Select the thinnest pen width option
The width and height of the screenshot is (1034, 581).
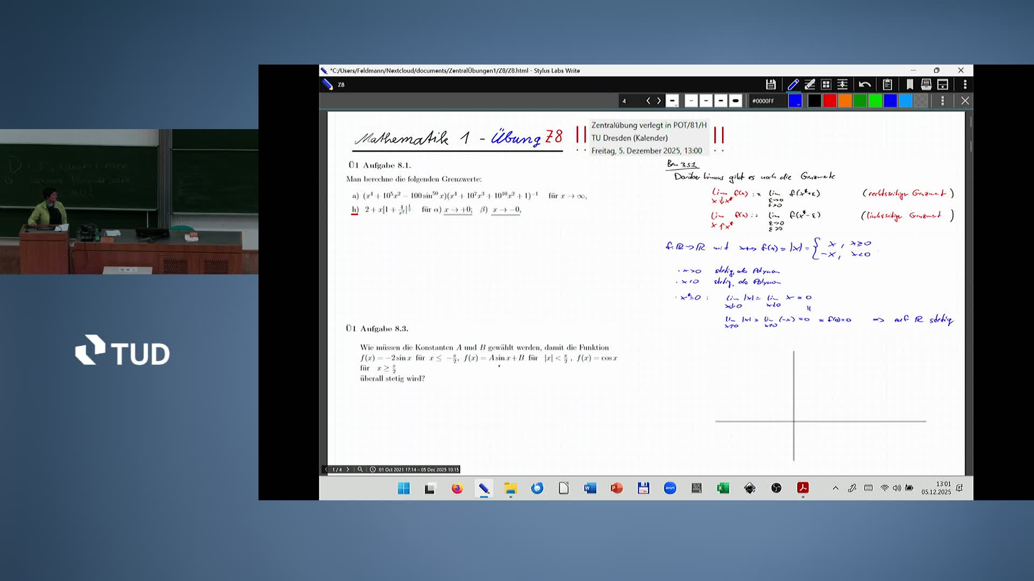pos(691,101)
